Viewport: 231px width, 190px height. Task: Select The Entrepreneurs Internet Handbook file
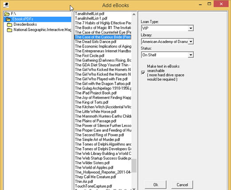102,51
